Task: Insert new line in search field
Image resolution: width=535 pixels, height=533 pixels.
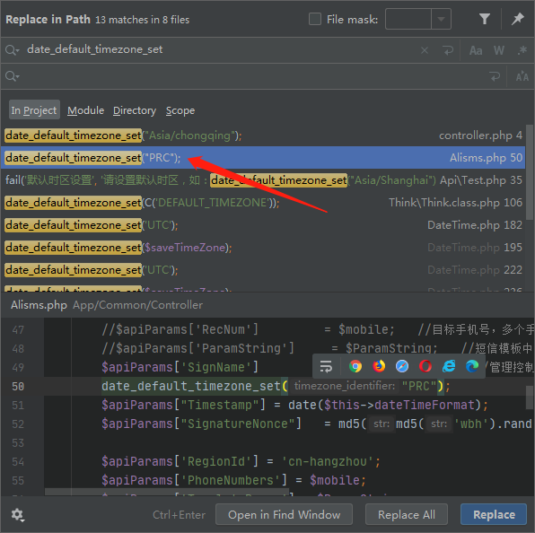Action: 448,50
